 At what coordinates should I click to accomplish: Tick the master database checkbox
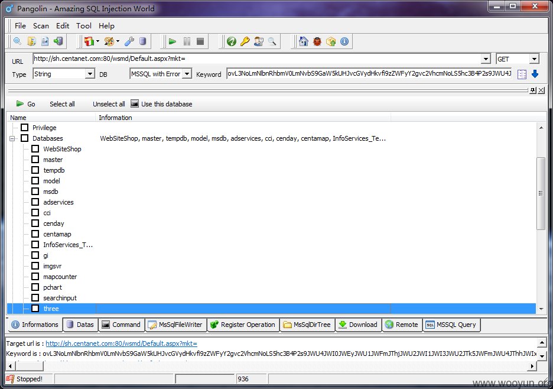(35, 159)
